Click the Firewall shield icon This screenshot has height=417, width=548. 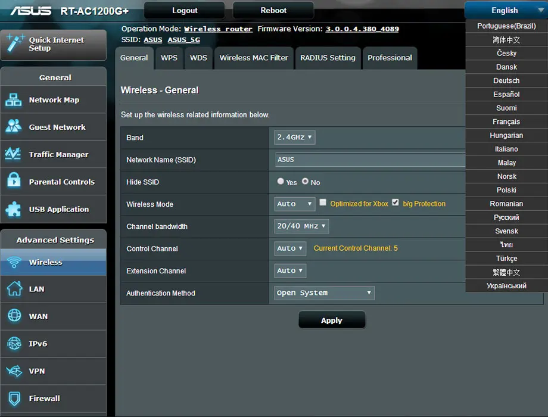click(x=14, y=399)
